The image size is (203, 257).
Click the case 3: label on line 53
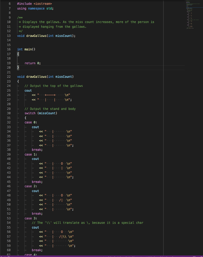click(30, 218)
